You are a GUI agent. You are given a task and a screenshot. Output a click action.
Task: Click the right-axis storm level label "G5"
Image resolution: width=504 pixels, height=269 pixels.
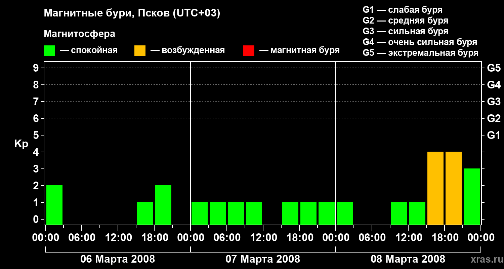[494, 68]
